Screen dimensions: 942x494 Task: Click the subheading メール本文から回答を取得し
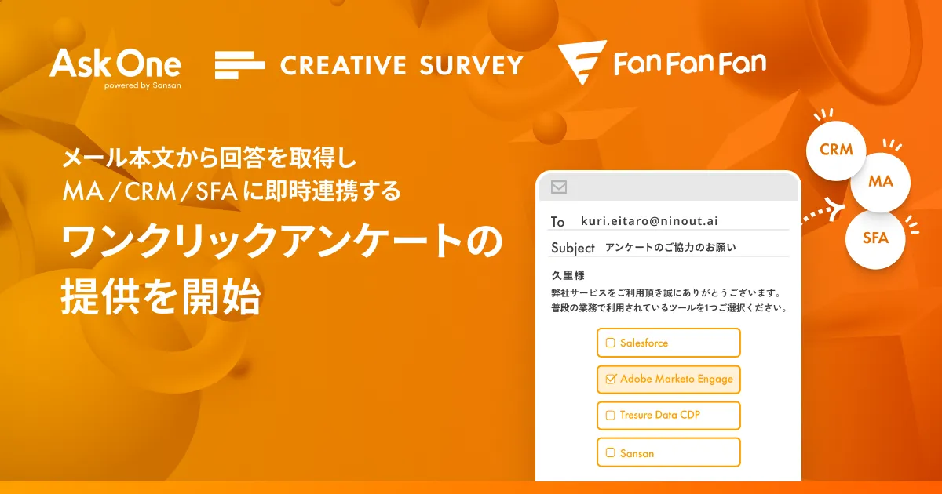tap(210, 161)
